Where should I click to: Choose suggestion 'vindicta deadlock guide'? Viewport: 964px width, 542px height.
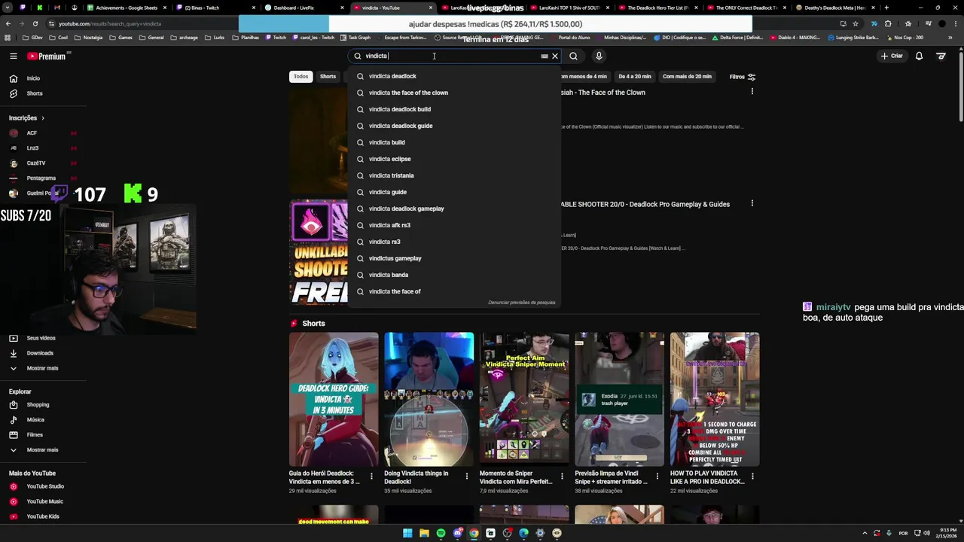pos(454,126)
